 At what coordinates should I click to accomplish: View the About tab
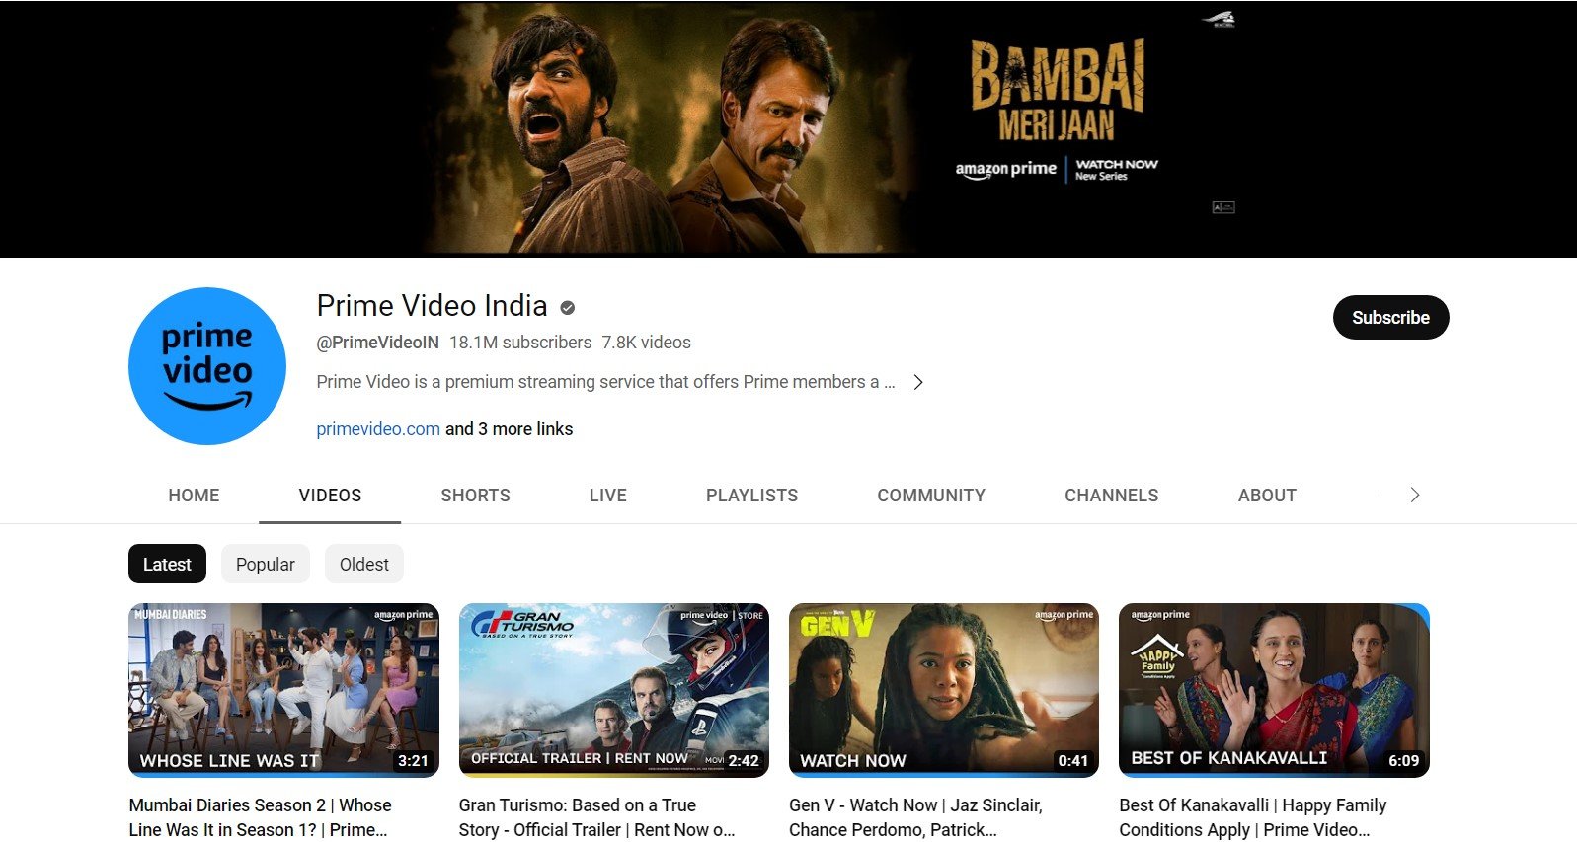click(1267, 496)
